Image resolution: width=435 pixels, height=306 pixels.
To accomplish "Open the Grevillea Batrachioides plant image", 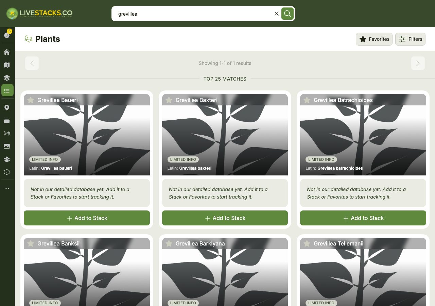I will [363, 135].
